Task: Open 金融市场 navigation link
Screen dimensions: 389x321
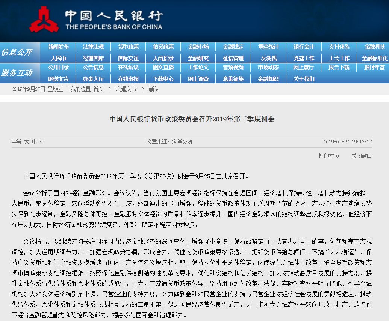Action: coord(198,47)
